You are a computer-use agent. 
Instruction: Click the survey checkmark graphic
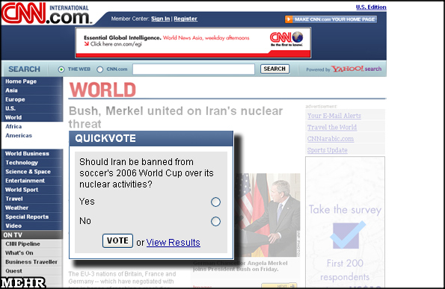pyautogui.click(x=347, y=235)
